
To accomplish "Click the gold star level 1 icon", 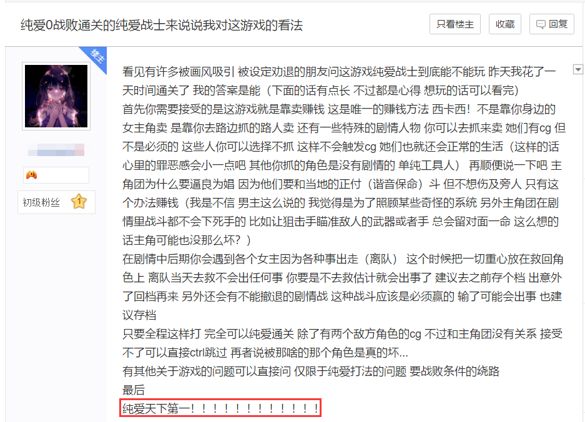I will click(x=79, y=202).
